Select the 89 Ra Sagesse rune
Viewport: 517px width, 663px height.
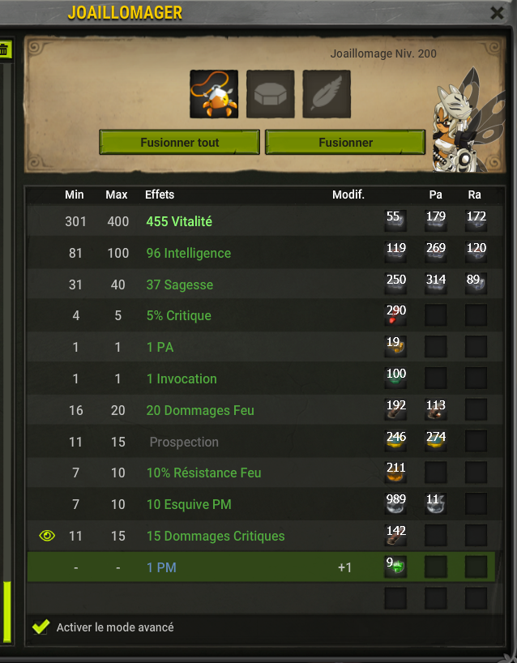click(476, 284)
